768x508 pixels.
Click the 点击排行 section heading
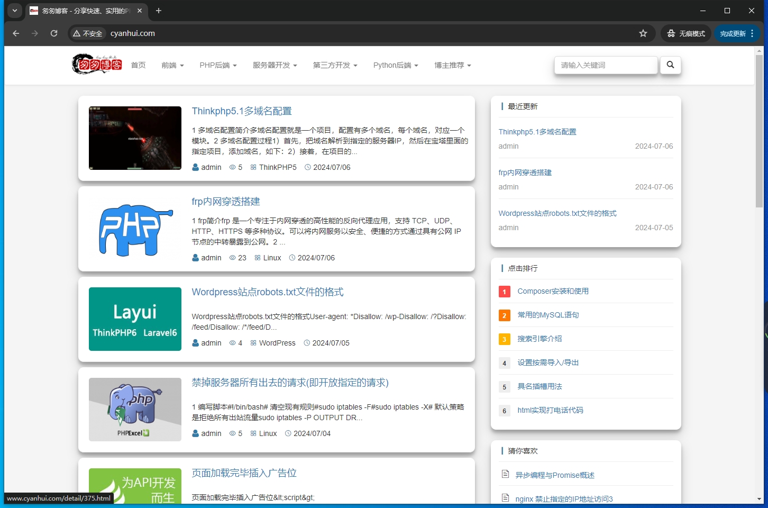523,268
